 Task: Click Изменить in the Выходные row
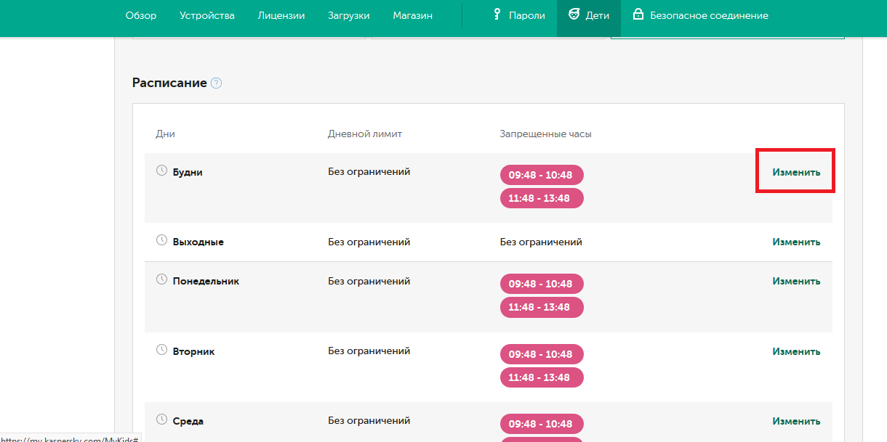pos(796,242)
